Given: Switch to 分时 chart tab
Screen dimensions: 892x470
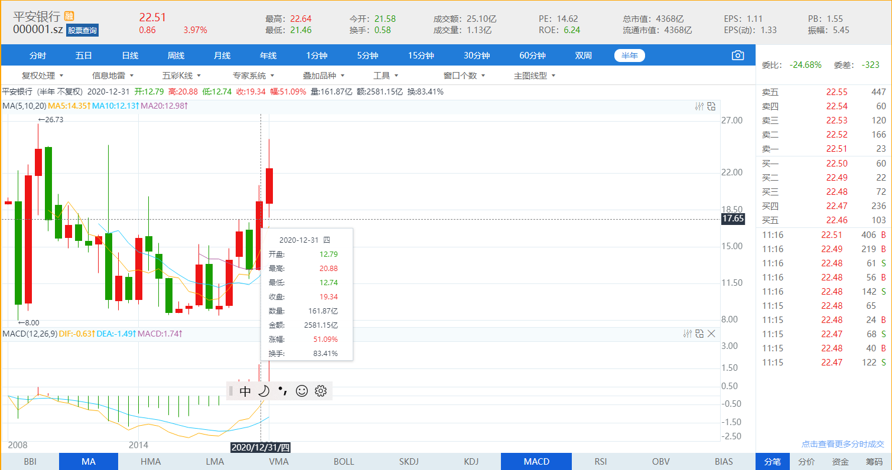Looking at the screenshot, I should tap(38, 56).
